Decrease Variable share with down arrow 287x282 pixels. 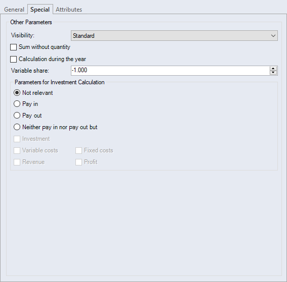(x=273, y=73)
